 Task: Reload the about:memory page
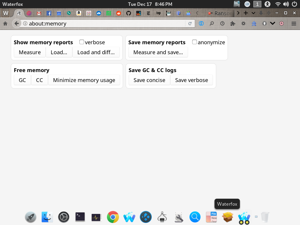[x=190, y=23]
